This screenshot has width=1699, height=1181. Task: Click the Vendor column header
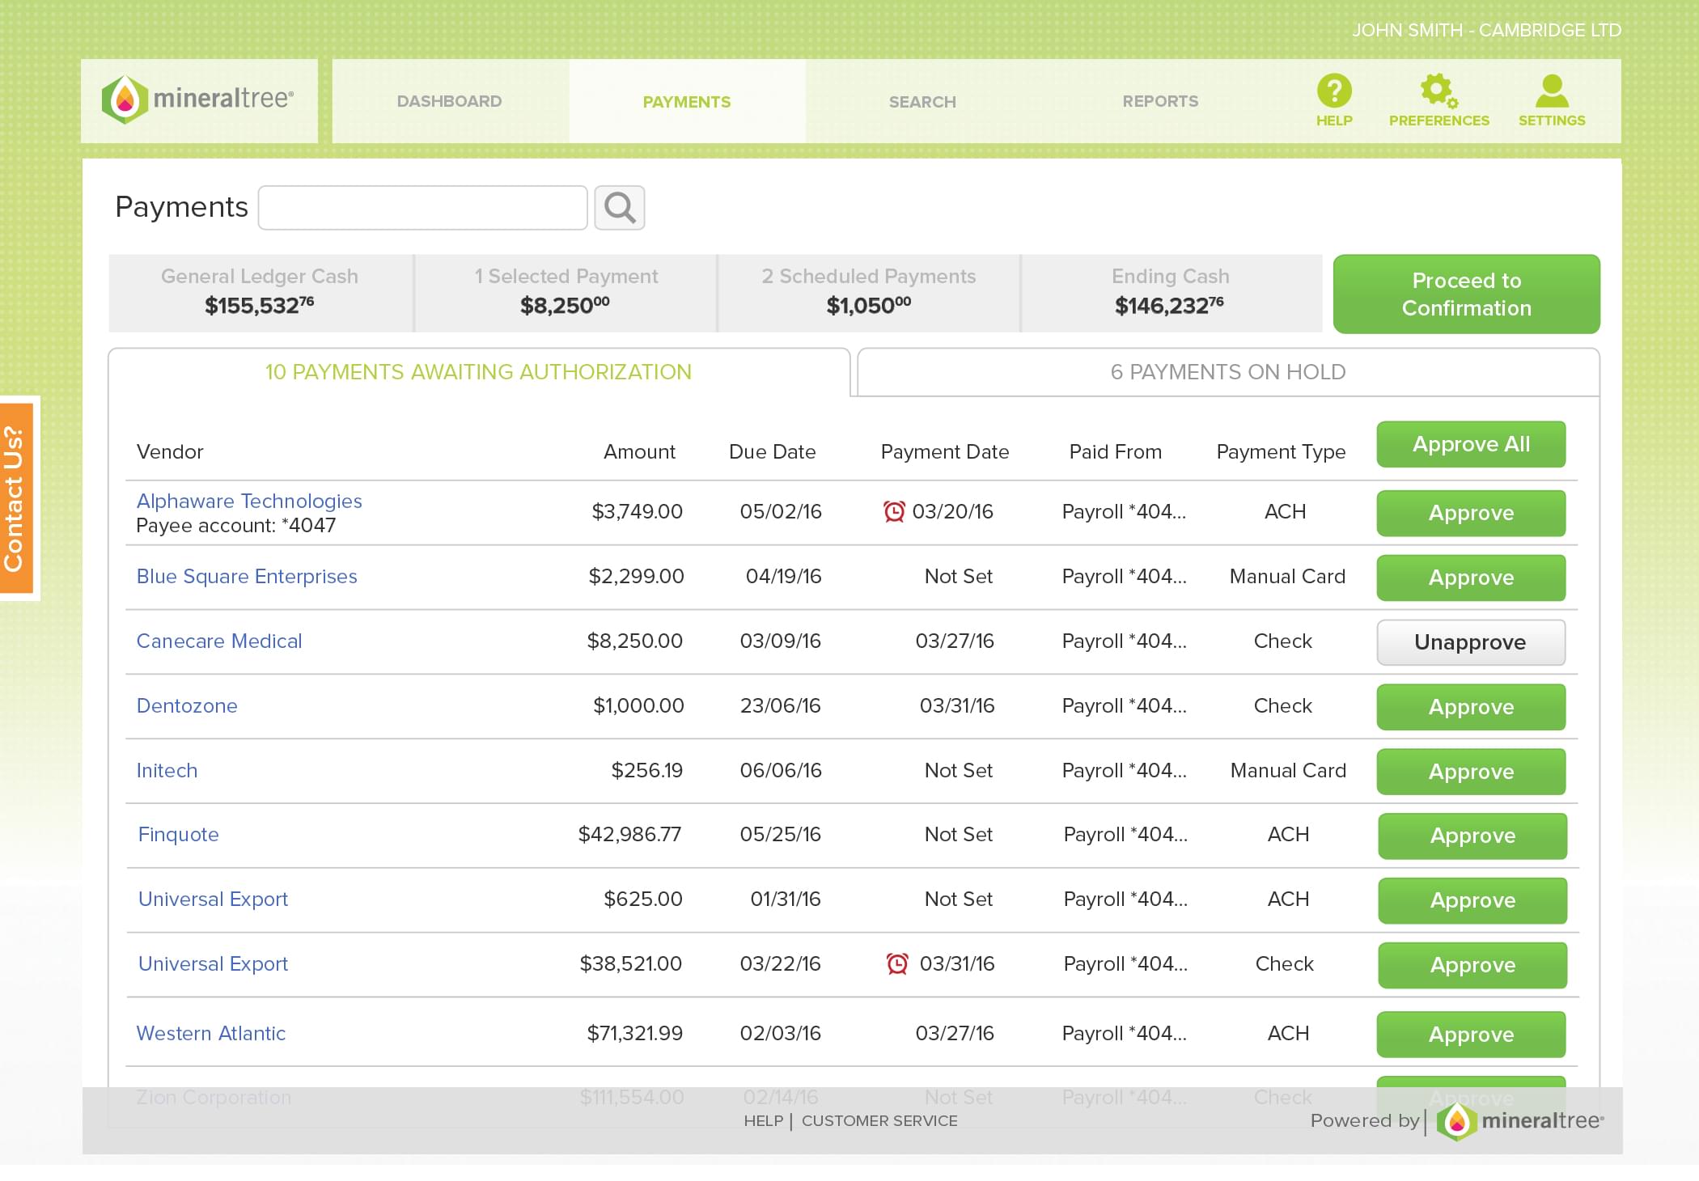click(x=170, y=451)
